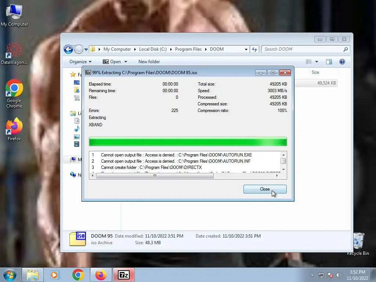Select the 7-Zip taskbar button

(x=124, y=275)
